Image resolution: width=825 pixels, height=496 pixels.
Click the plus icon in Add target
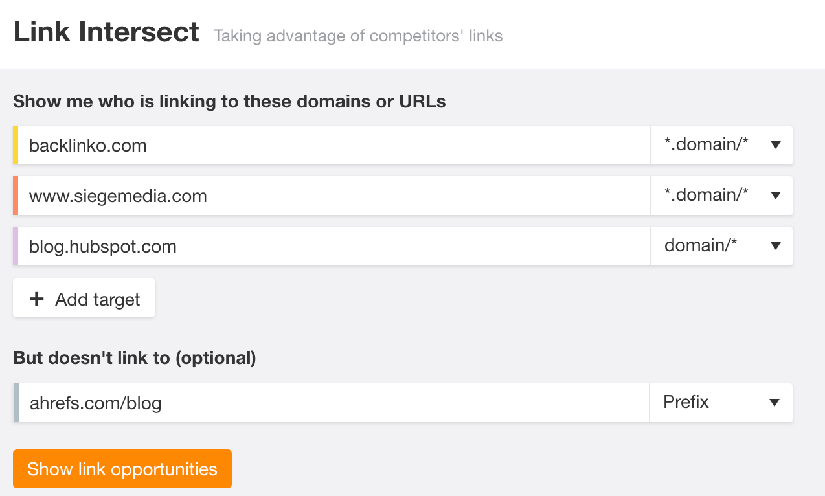tap(37, 299)
